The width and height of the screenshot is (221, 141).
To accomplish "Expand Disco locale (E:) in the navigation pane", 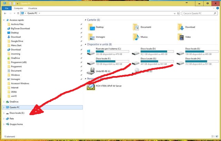I will (x=4, y=113).
